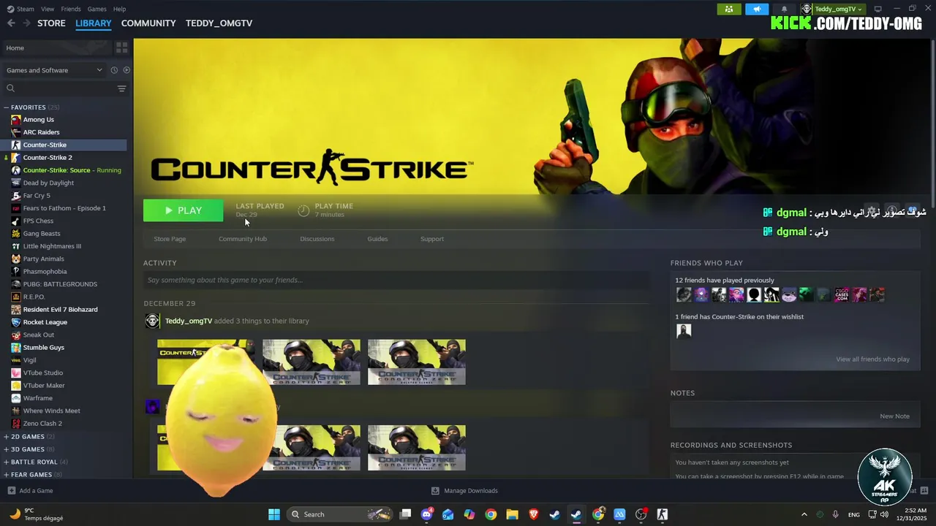
Task: Open Brave browser from the taskbar
Action: [533, 514]
